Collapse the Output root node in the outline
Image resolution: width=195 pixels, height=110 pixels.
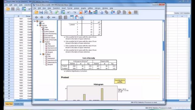35,21
